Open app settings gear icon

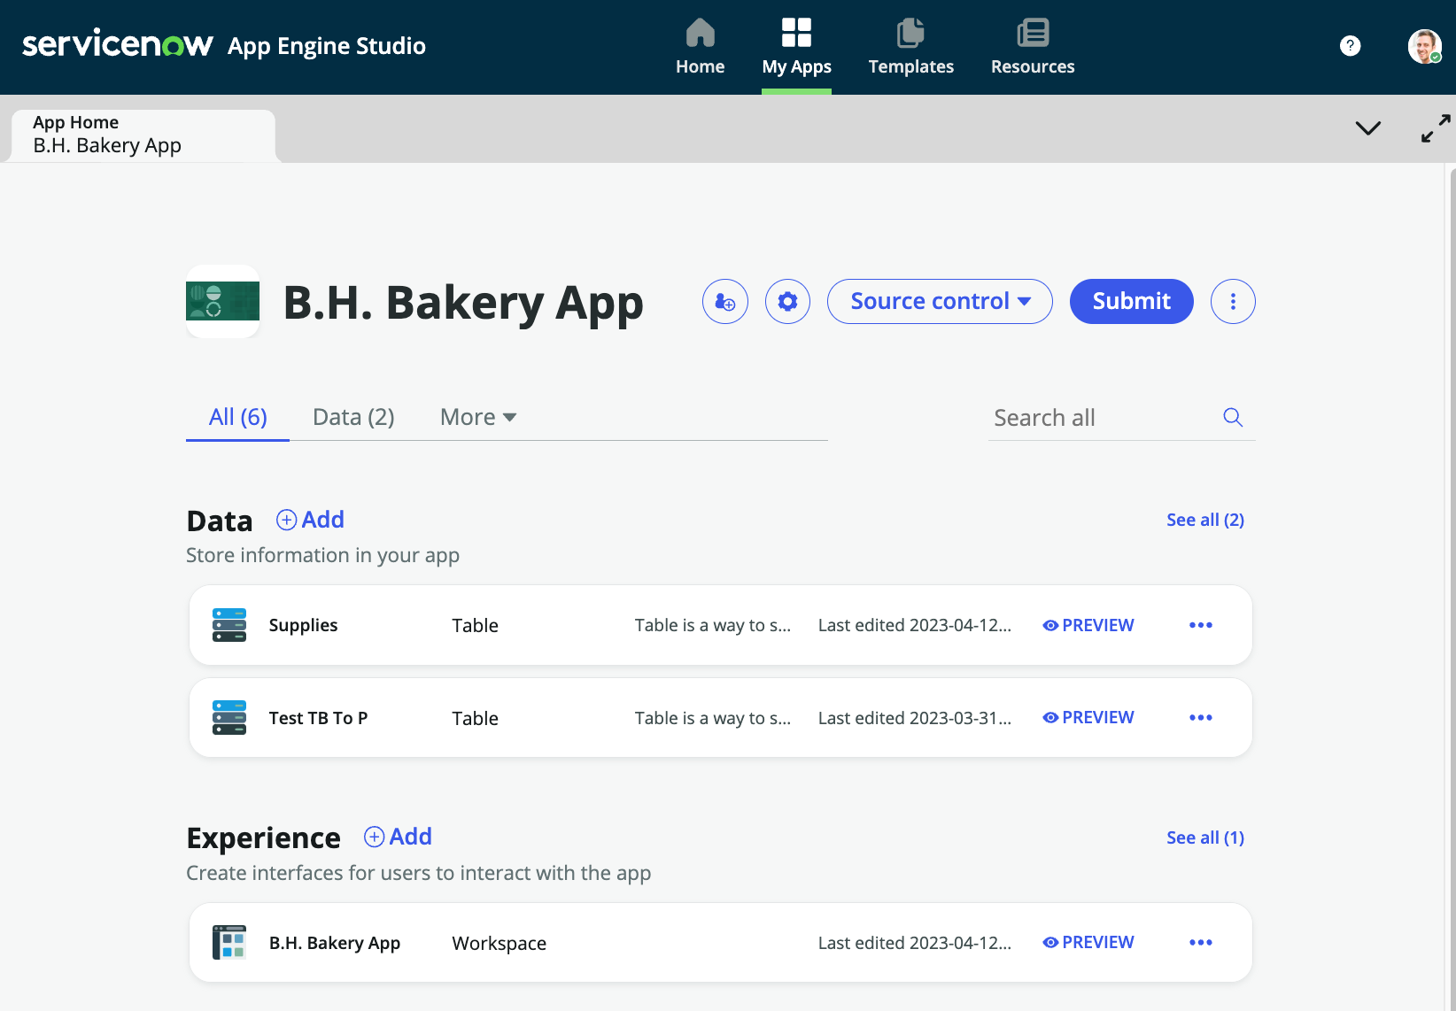pyautogui.click(x=787, y=302)
